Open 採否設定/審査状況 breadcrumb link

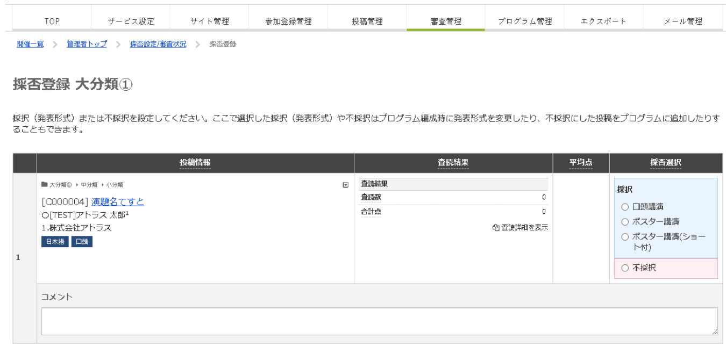(157, 44)
